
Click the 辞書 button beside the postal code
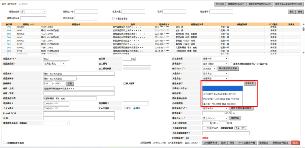coord(69,83)
